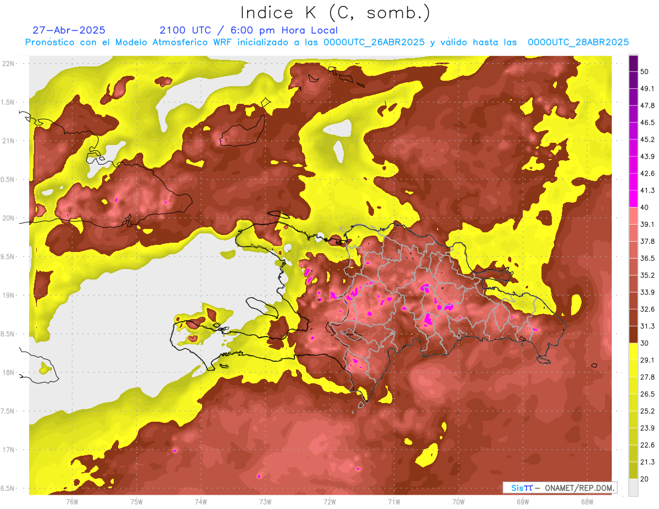659x509 pixels.
Task: Click the "32.6" colorbar label
Action: point(647,309)
